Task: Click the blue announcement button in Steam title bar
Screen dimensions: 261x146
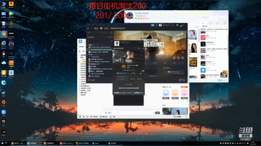Action: tap(153, 25)
